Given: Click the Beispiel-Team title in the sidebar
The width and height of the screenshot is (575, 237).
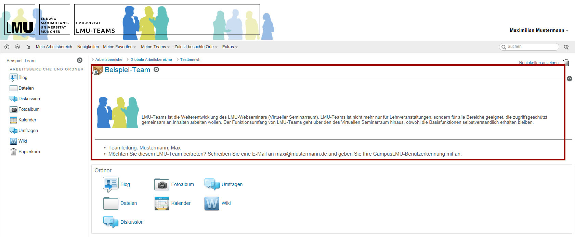Looking at the screenshot, I should [21, 61].
